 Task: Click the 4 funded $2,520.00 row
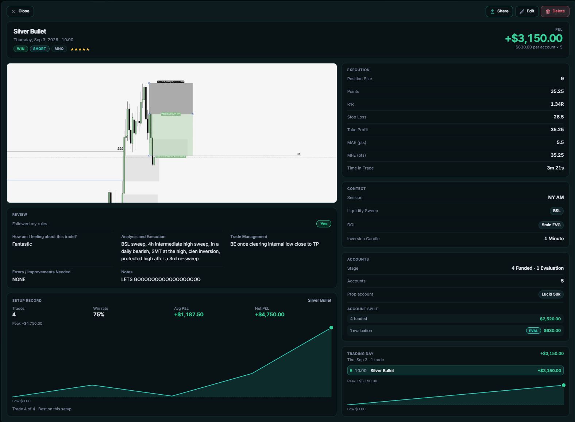tap(455, 319)
